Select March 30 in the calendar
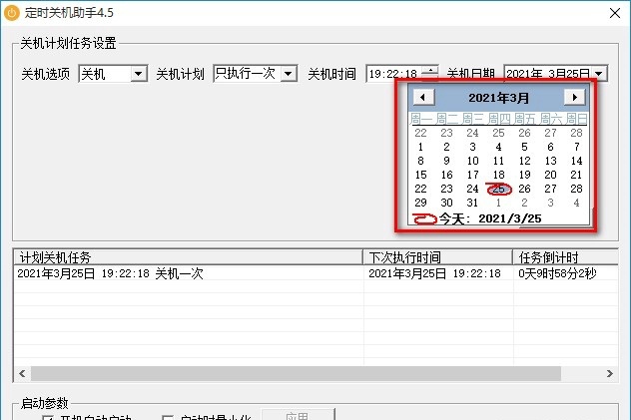Screen dimensions: 631x420 click(446, 203)
